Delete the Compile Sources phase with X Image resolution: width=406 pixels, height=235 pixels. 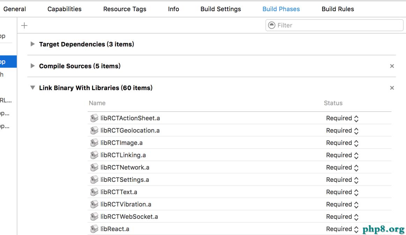tap(392, 66)
